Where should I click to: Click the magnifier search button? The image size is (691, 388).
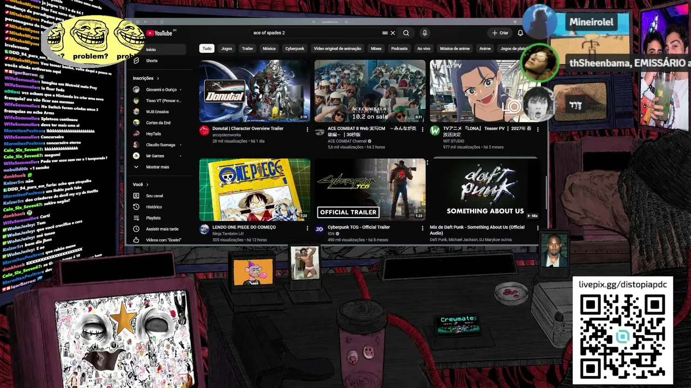point(406,33)
